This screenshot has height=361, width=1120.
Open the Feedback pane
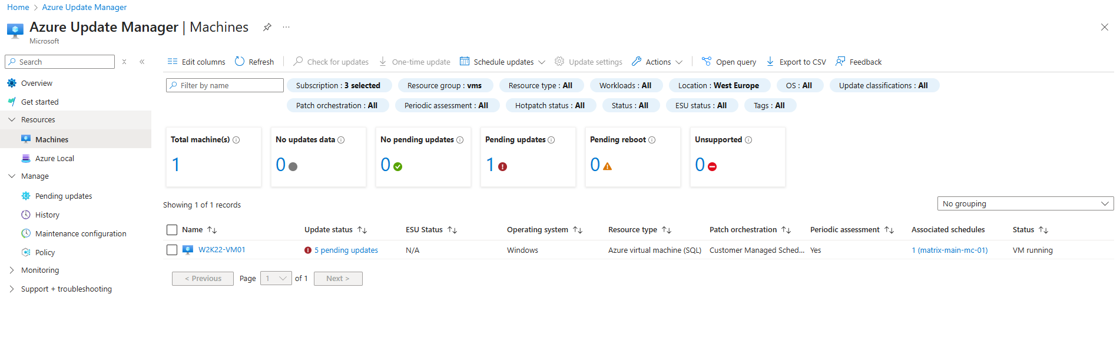pyautogui.click(x=859, y=62)
